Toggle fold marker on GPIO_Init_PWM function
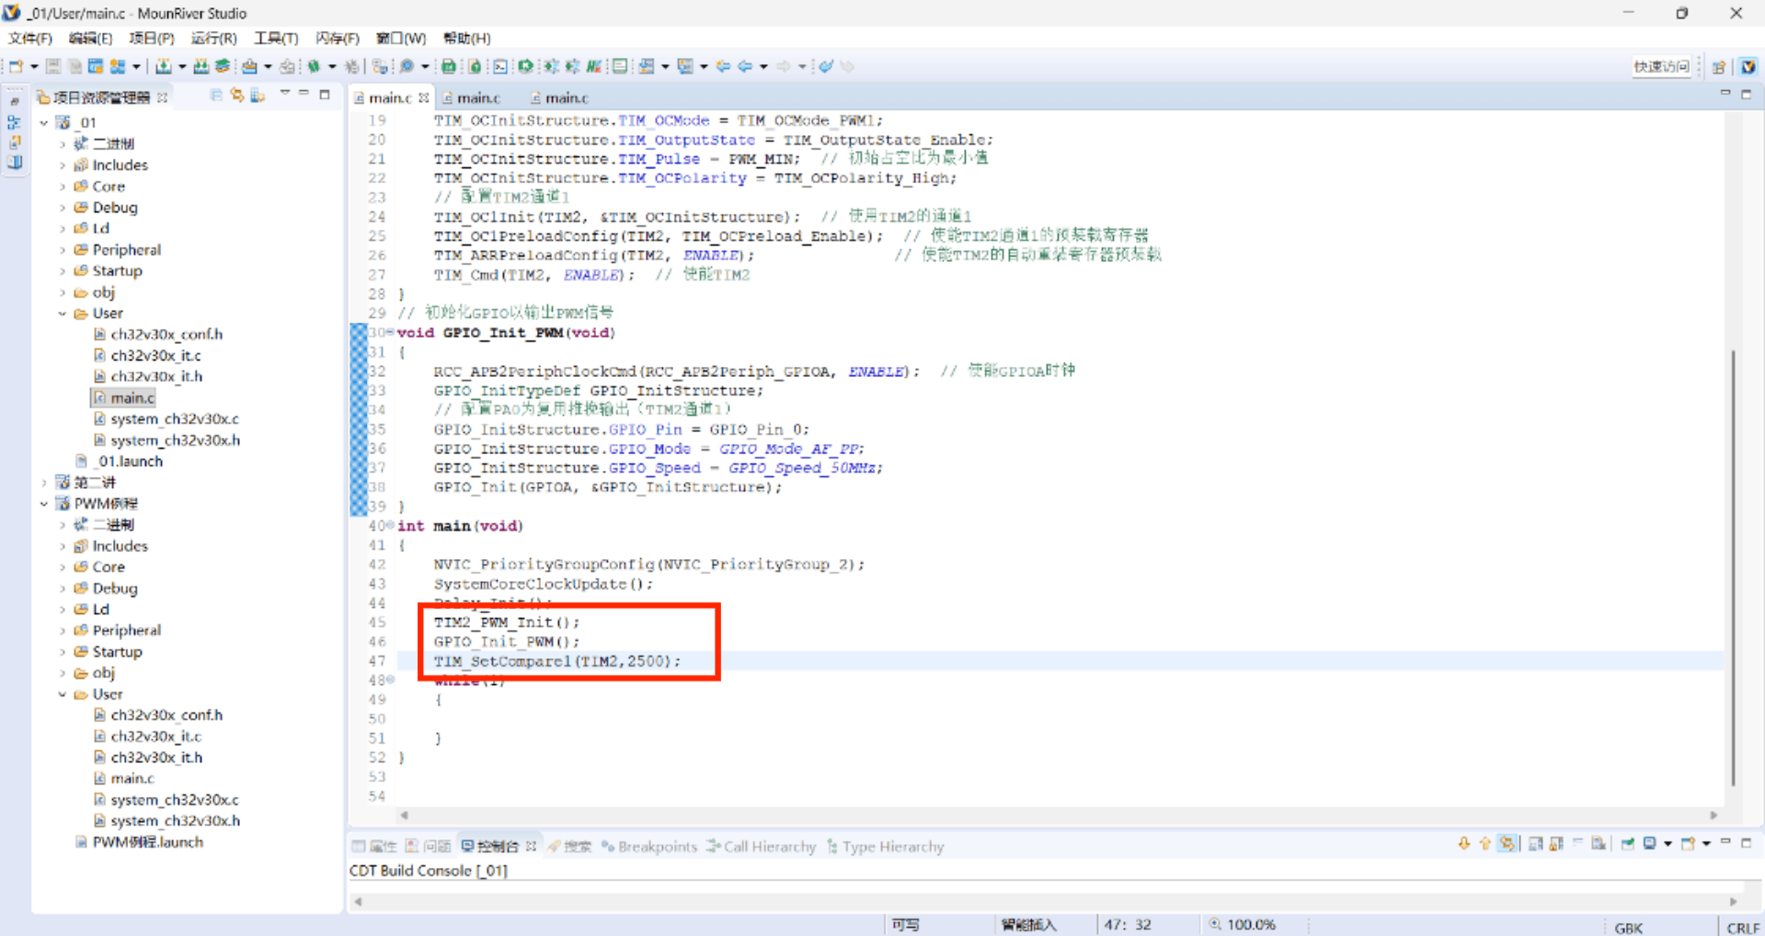This screenshot has width=1765, height=936. (391, 332)
